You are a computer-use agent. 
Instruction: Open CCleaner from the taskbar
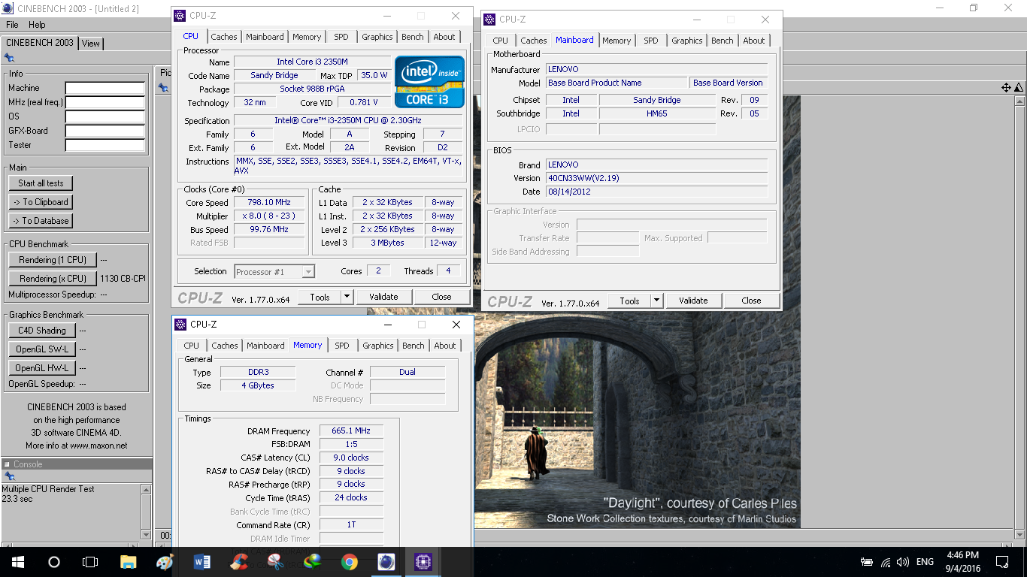[x=239, y=562]
